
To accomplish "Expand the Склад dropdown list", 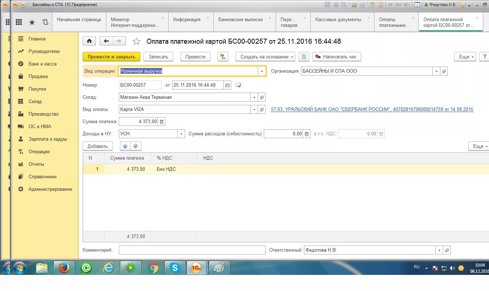I will click(x=254, y=97).
